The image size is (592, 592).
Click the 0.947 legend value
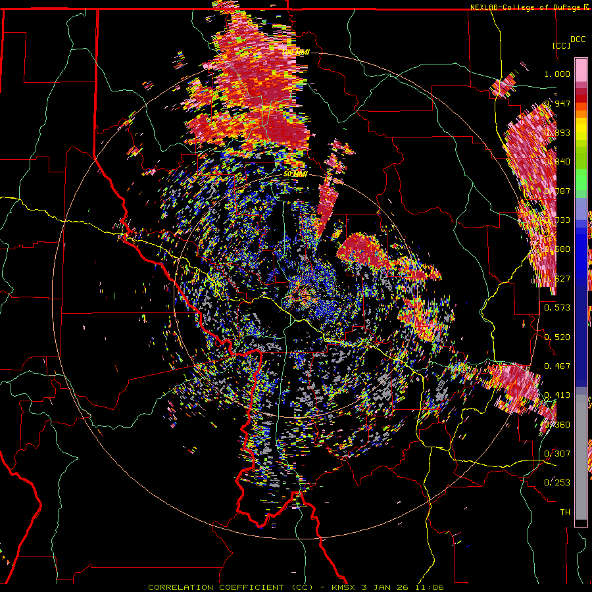[x=557, y=103]
